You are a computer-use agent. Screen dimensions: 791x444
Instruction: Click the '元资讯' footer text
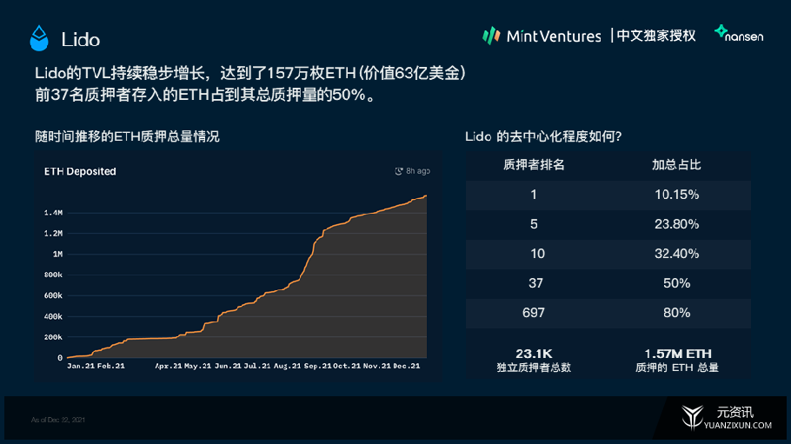(x=735, y=412)
